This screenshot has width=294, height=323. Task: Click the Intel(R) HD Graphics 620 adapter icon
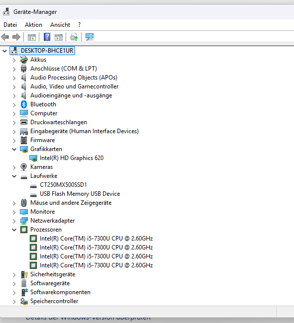click(33, 158)
